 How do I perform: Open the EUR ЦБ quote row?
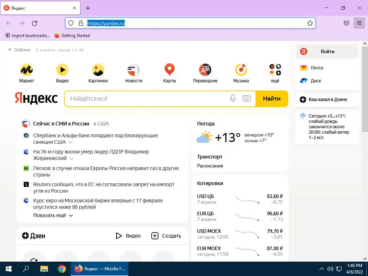pos(240,216)
